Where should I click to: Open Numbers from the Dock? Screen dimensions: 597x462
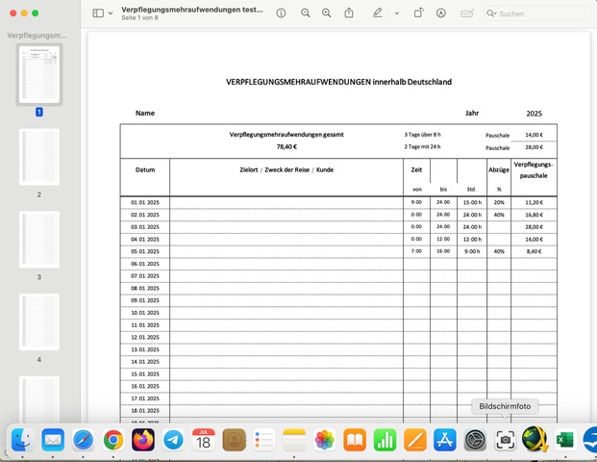(x=385, y=440)
